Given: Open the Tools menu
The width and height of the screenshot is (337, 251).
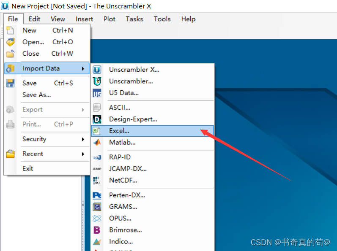Looking at the screenshot, I should coord(162,19).
